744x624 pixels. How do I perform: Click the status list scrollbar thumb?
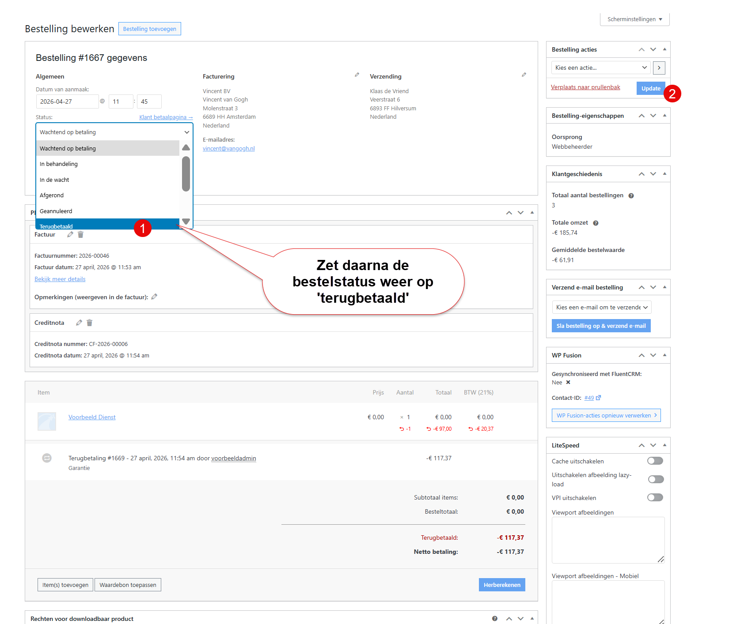pos(186,174)
